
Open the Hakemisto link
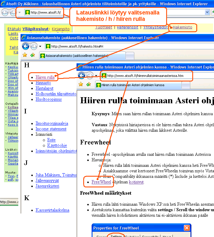click(x=182, y=27)
